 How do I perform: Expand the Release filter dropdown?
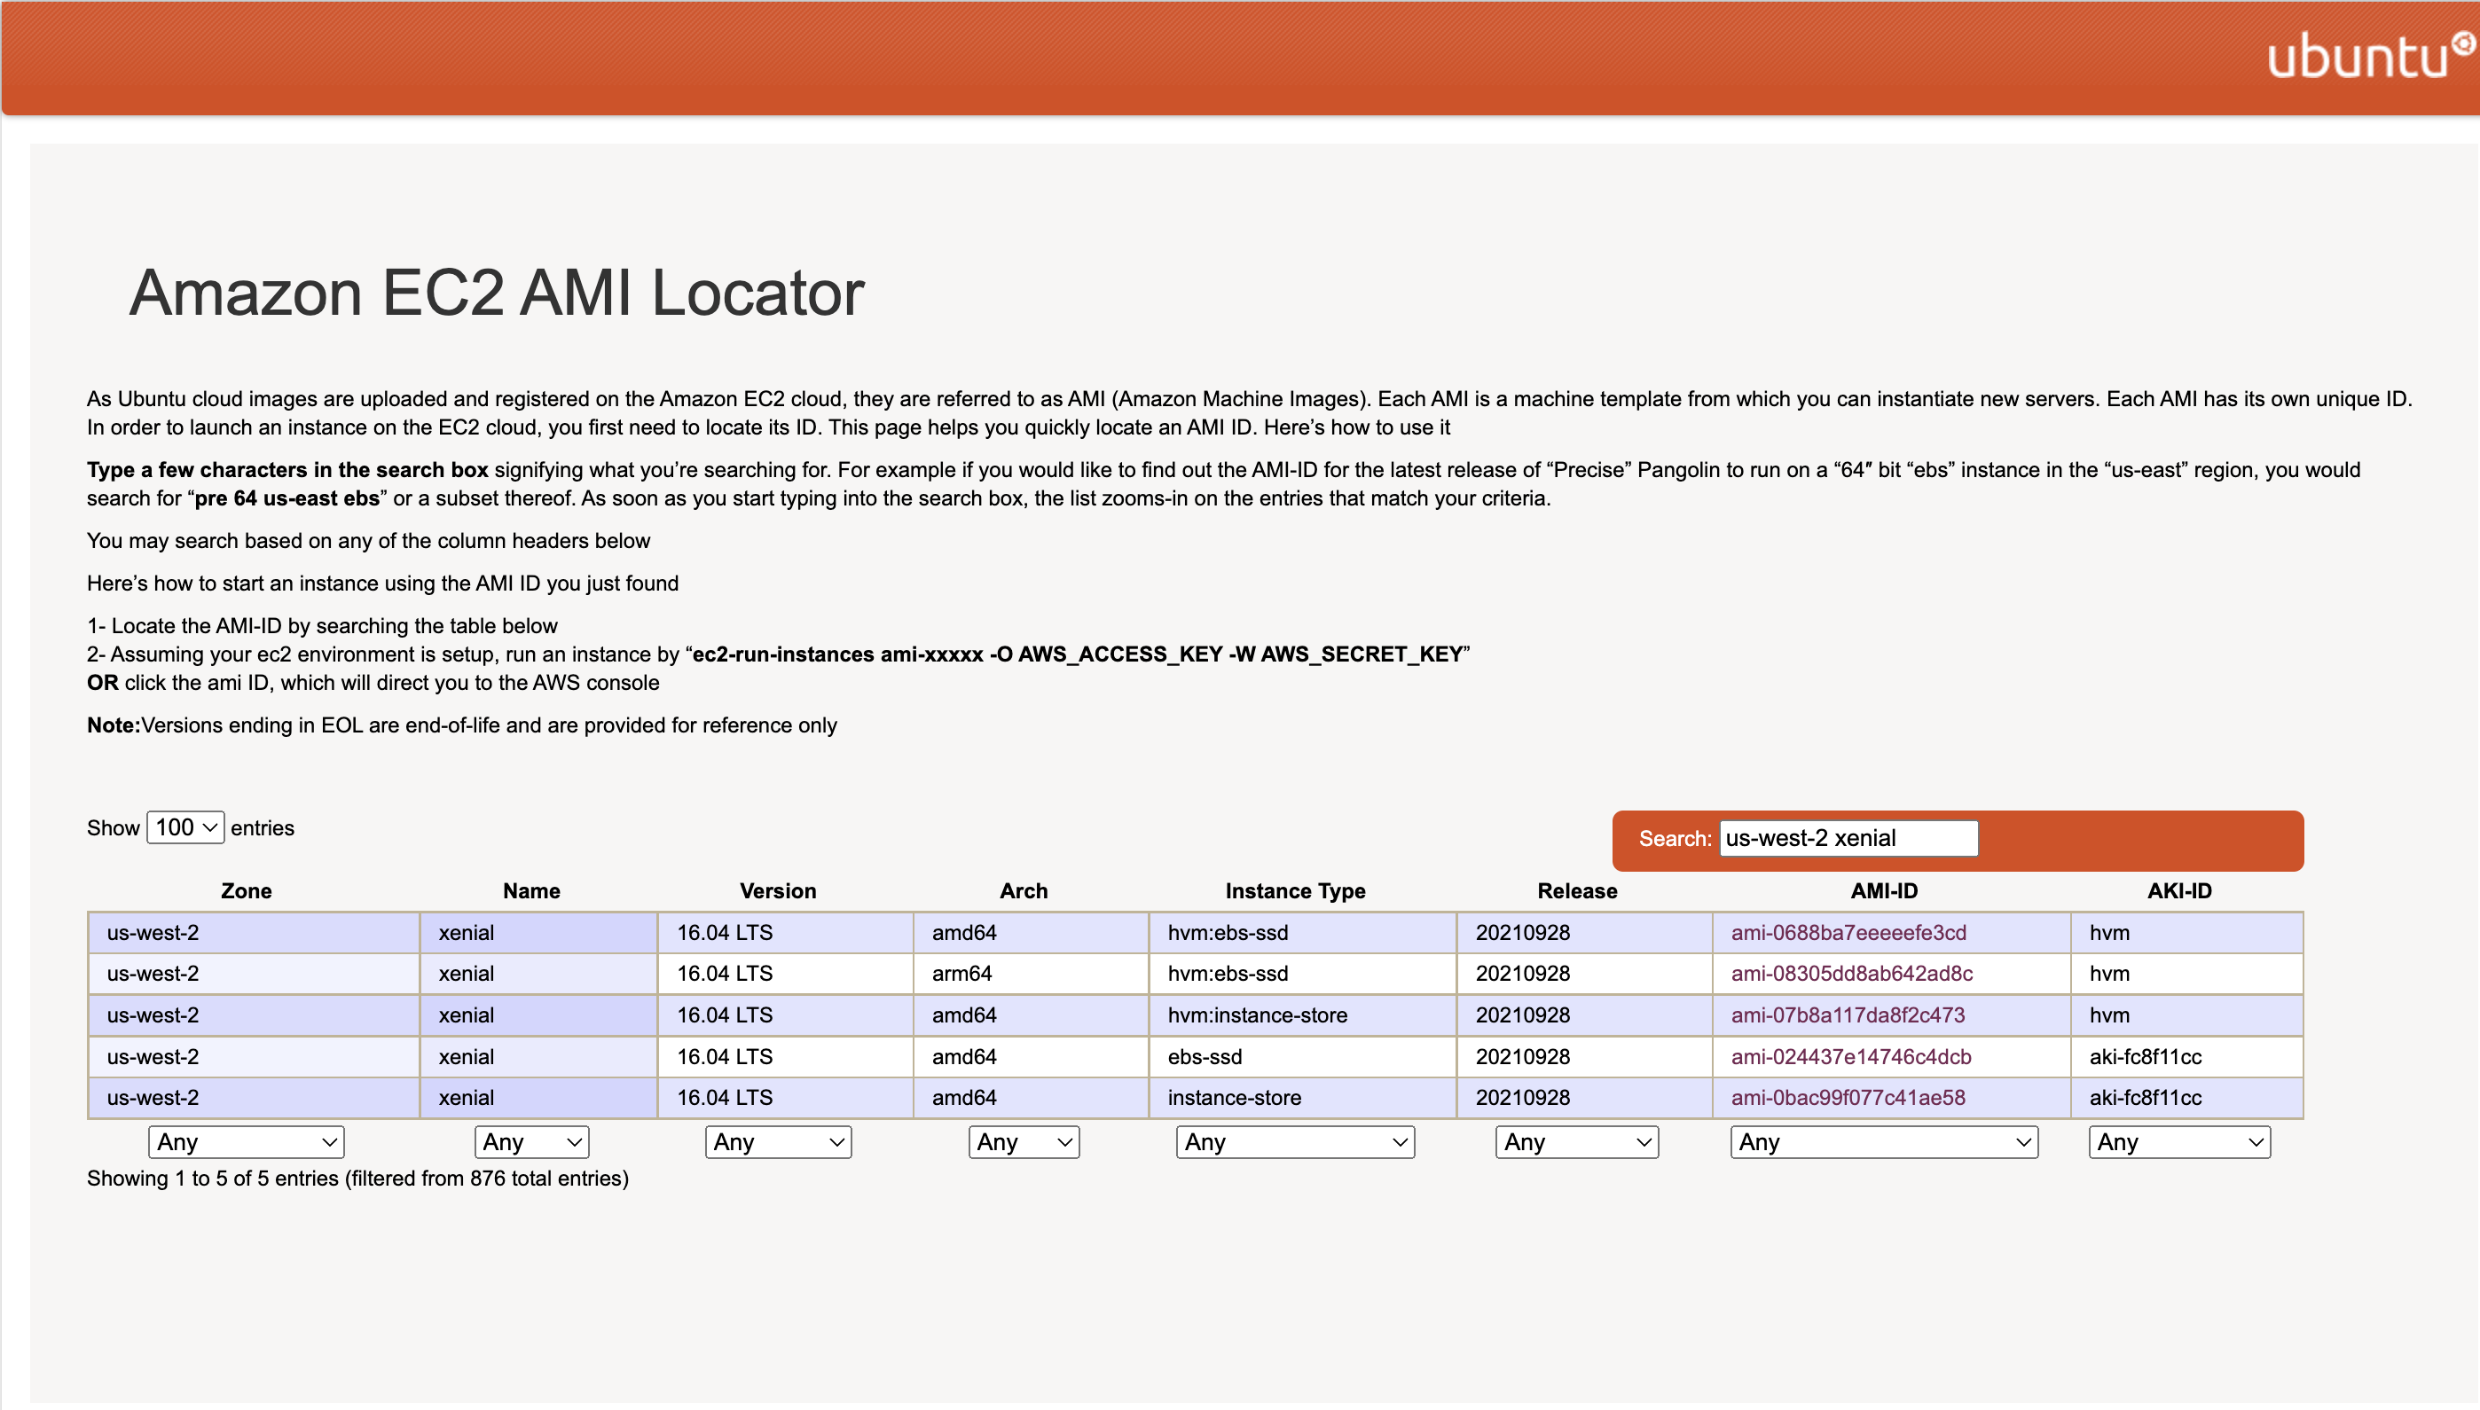[x=1576, y=1142]
